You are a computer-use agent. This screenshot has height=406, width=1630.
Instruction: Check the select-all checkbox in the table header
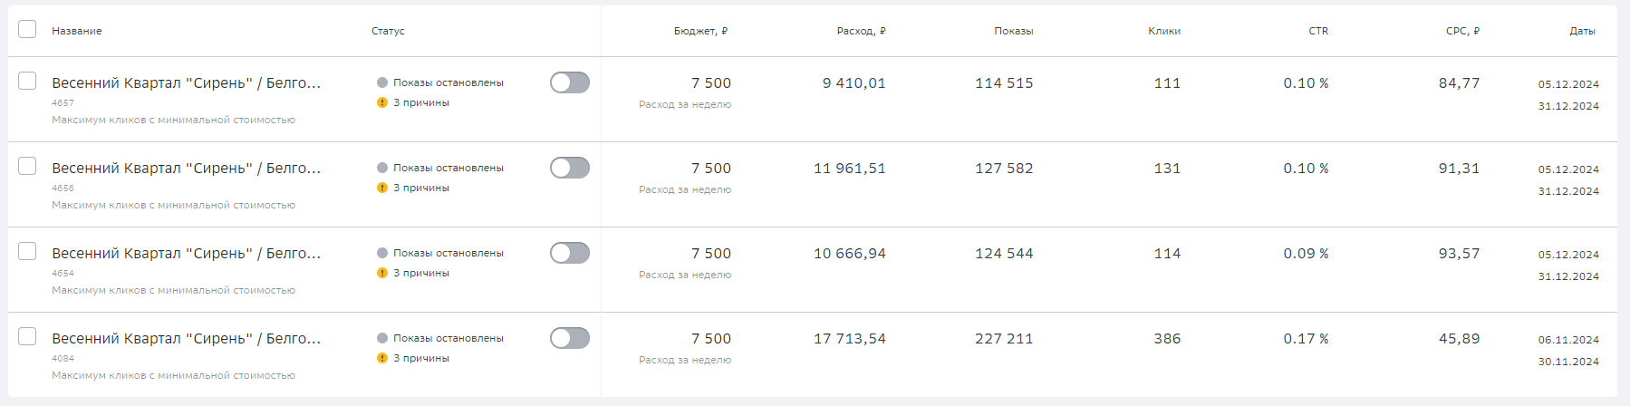click(x=27, y=29)
